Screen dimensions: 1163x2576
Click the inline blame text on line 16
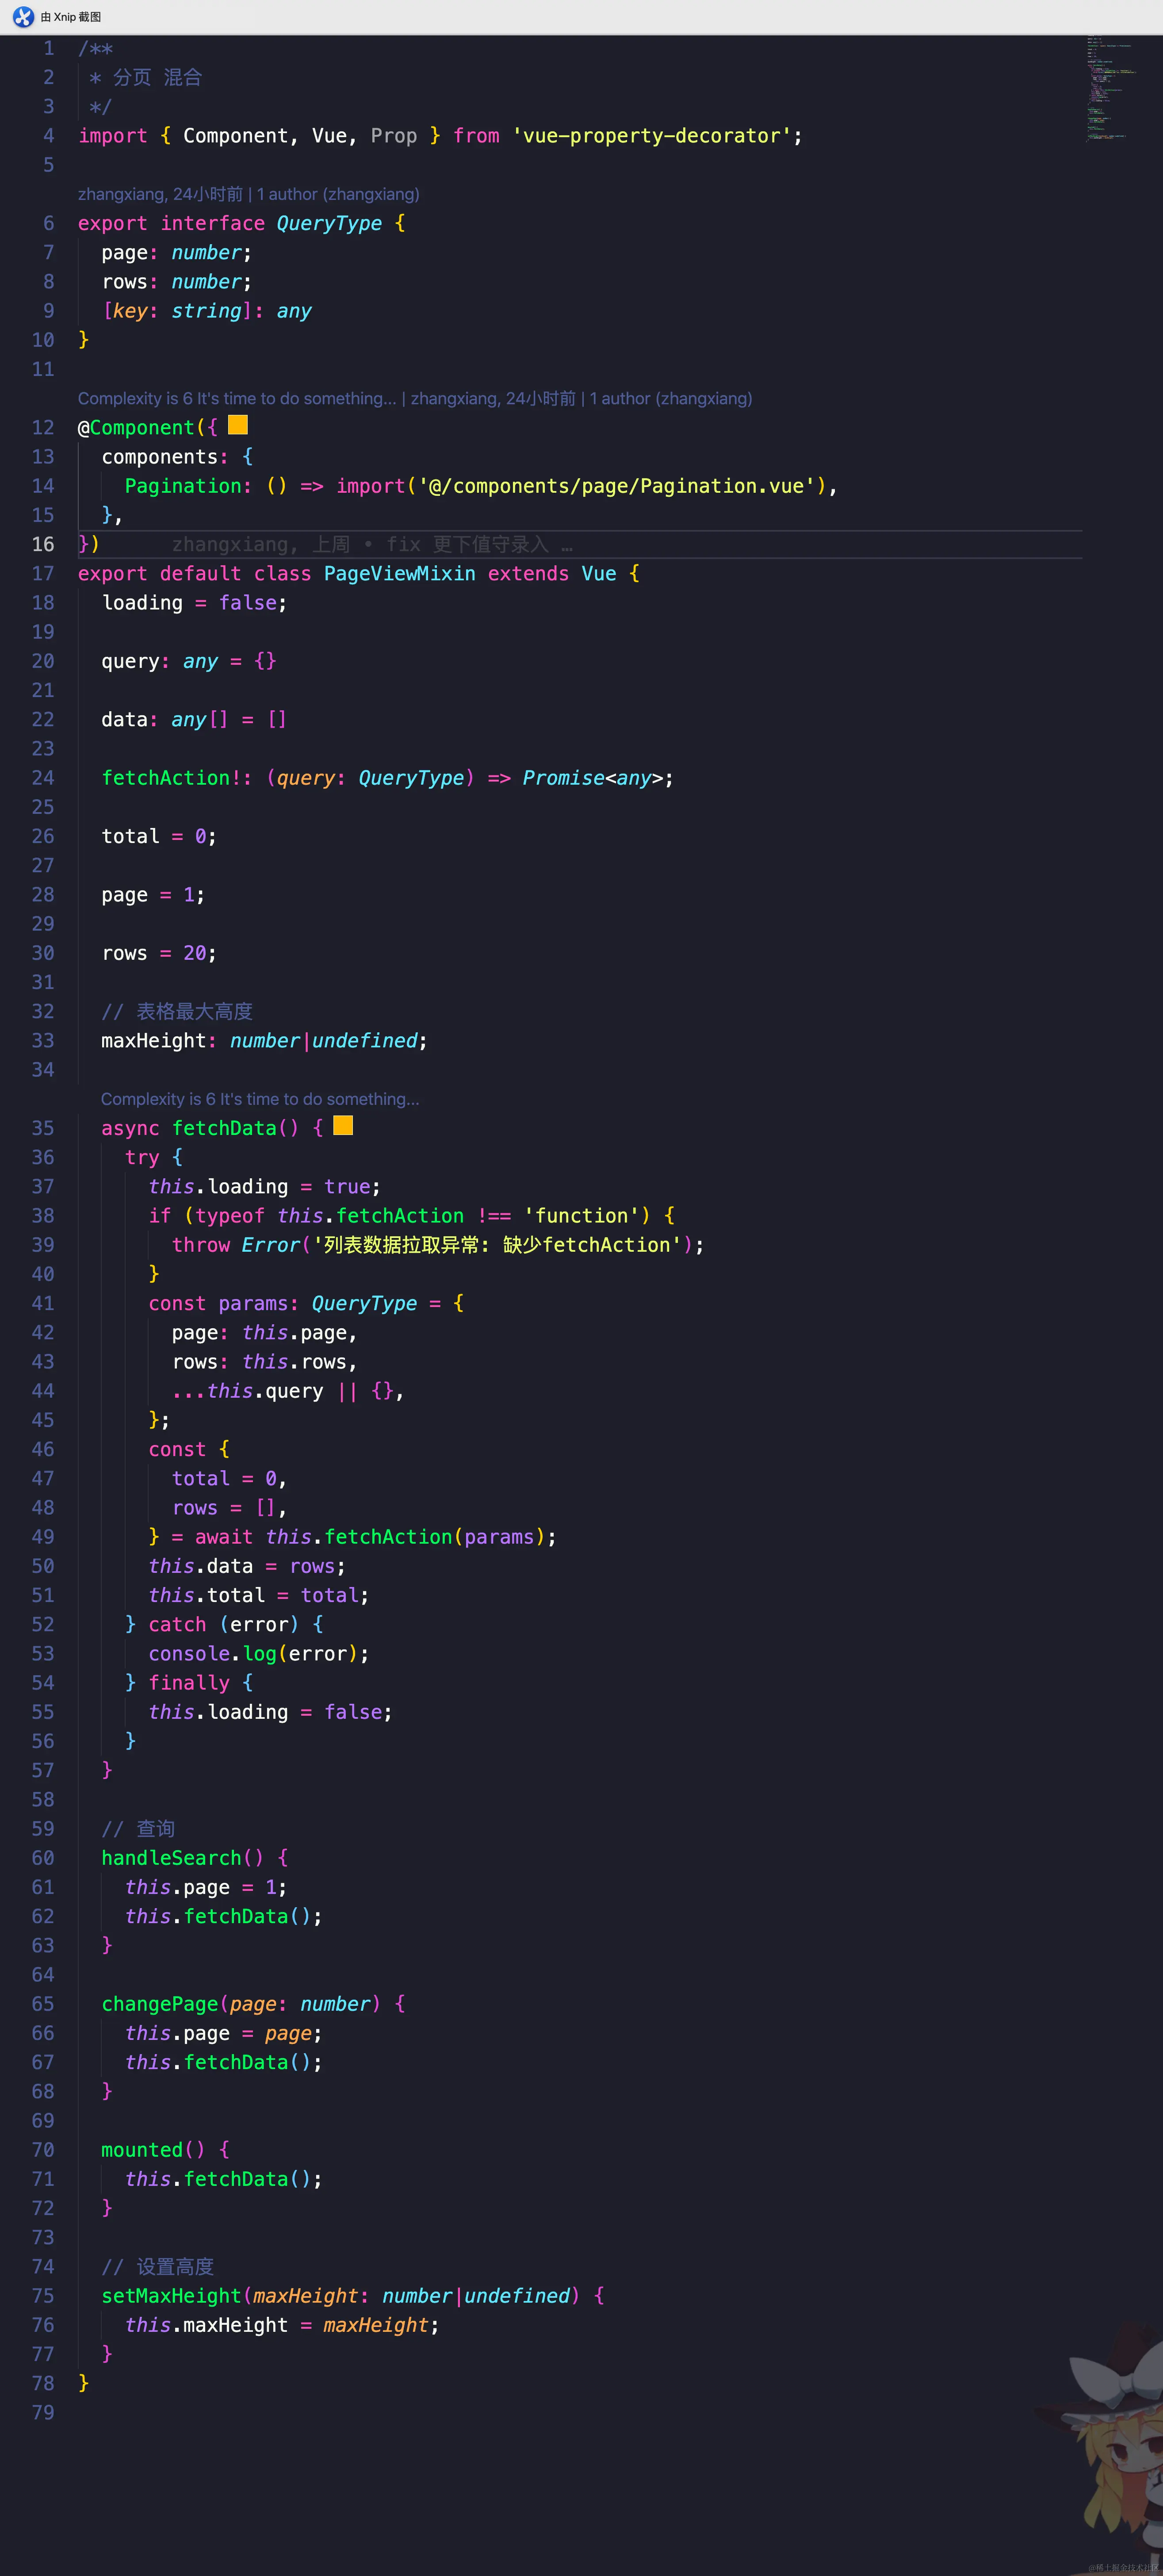372,544
